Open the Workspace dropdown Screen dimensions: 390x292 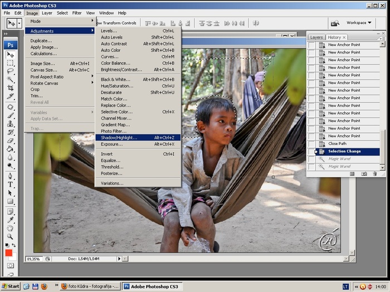(359, 23)
